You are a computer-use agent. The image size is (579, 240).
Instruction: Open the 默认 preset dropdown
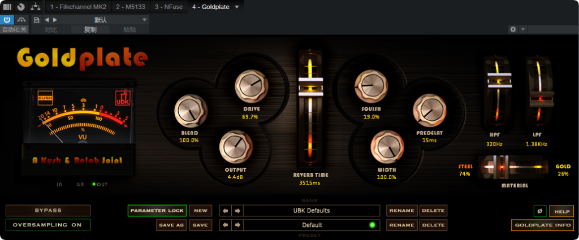tap(104, 20)
